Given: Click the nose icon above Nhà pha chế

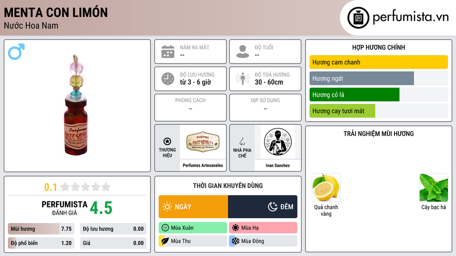Looking at the screenshot, I should pos(242,141).
